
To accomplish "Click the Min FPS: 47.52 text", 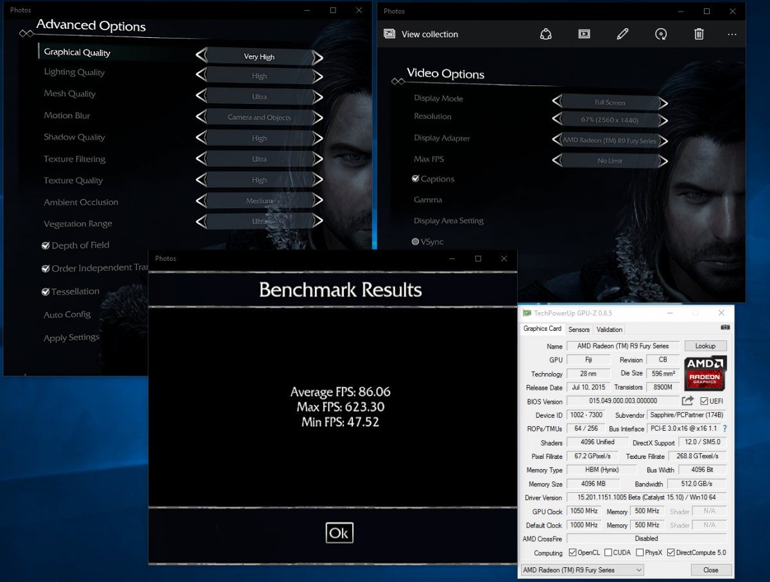I will tap(341, 422).
